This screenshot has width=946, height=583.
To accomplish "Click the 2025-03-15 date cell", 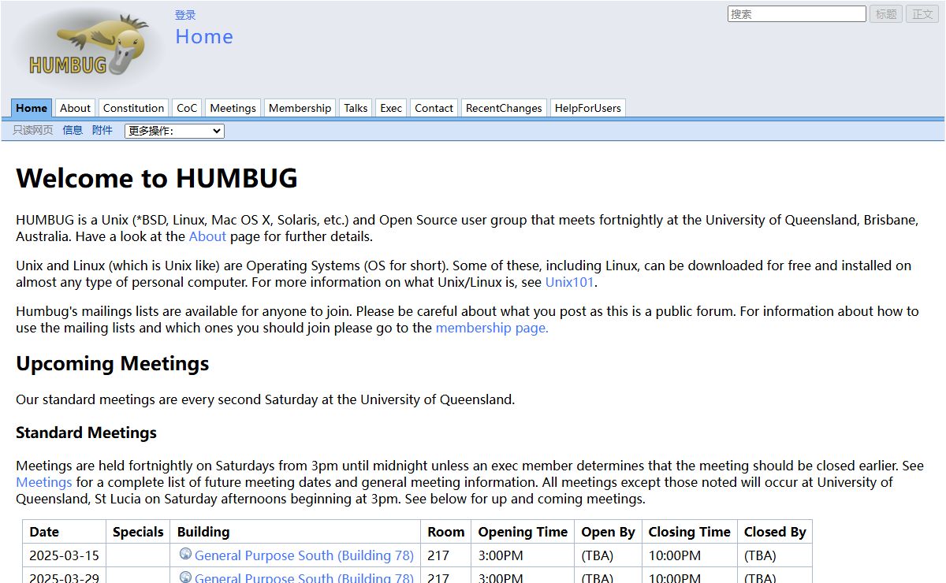I will click(x=65, y=555).
